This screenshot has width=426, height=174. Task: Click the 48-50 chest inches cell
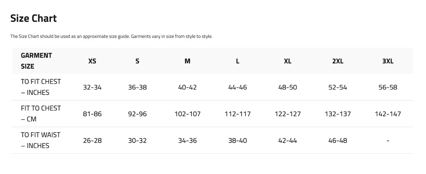288,87
